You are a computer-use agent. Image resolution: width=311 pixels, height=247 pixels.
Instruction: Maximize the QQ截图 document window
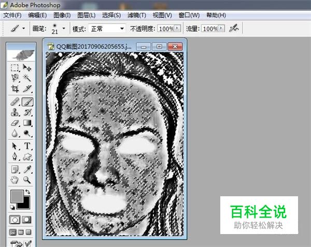pos(159,47)
